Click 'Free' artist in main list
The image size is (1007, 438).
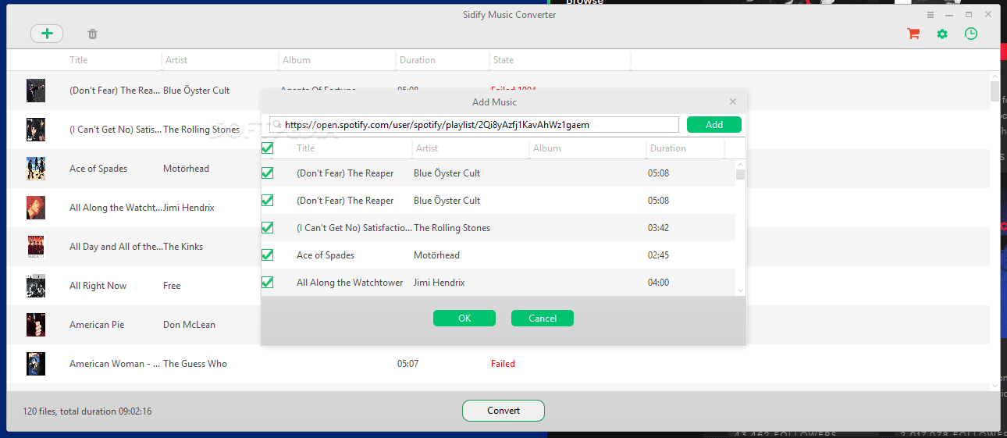[x=172, y=286]
